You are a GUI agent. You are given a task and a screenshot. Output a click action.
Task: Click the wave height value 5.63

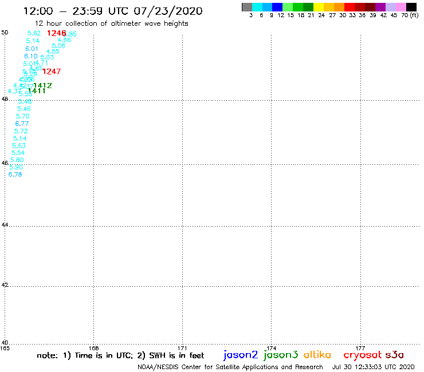pos(19,146)
